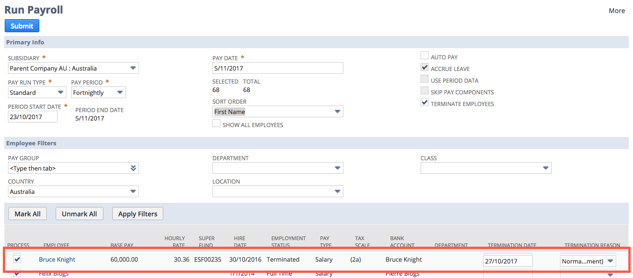
Task: Disable Accrue Leave
Action: [x=424, y=67]
